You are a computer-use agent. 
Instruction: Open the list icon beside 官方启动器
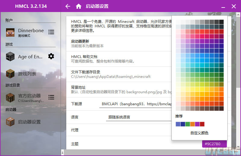[51, 97]
